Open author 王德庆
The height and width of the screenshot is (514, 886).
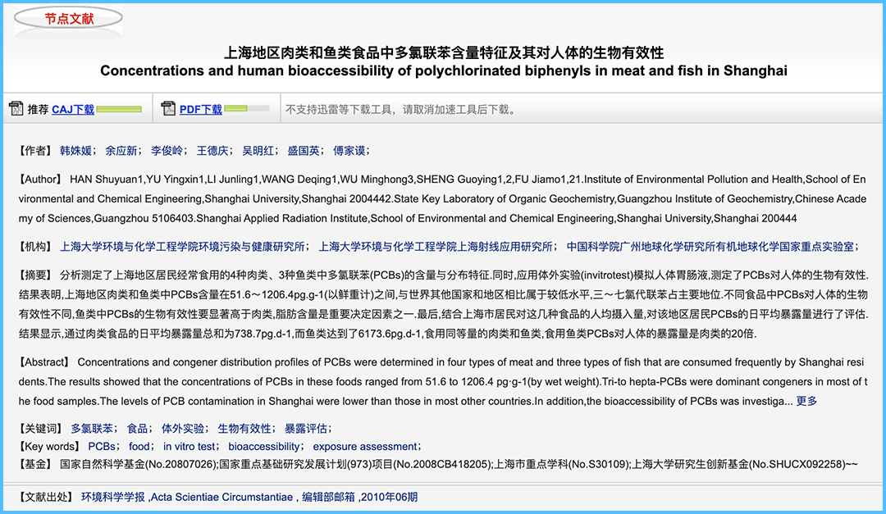[x=212, y=151]
